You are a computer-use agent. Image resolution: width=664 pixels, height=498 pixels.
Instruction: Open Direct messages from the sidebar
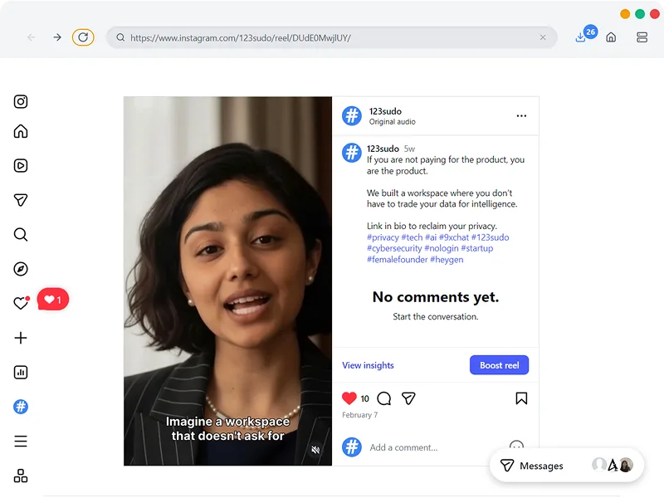(20, 199)
